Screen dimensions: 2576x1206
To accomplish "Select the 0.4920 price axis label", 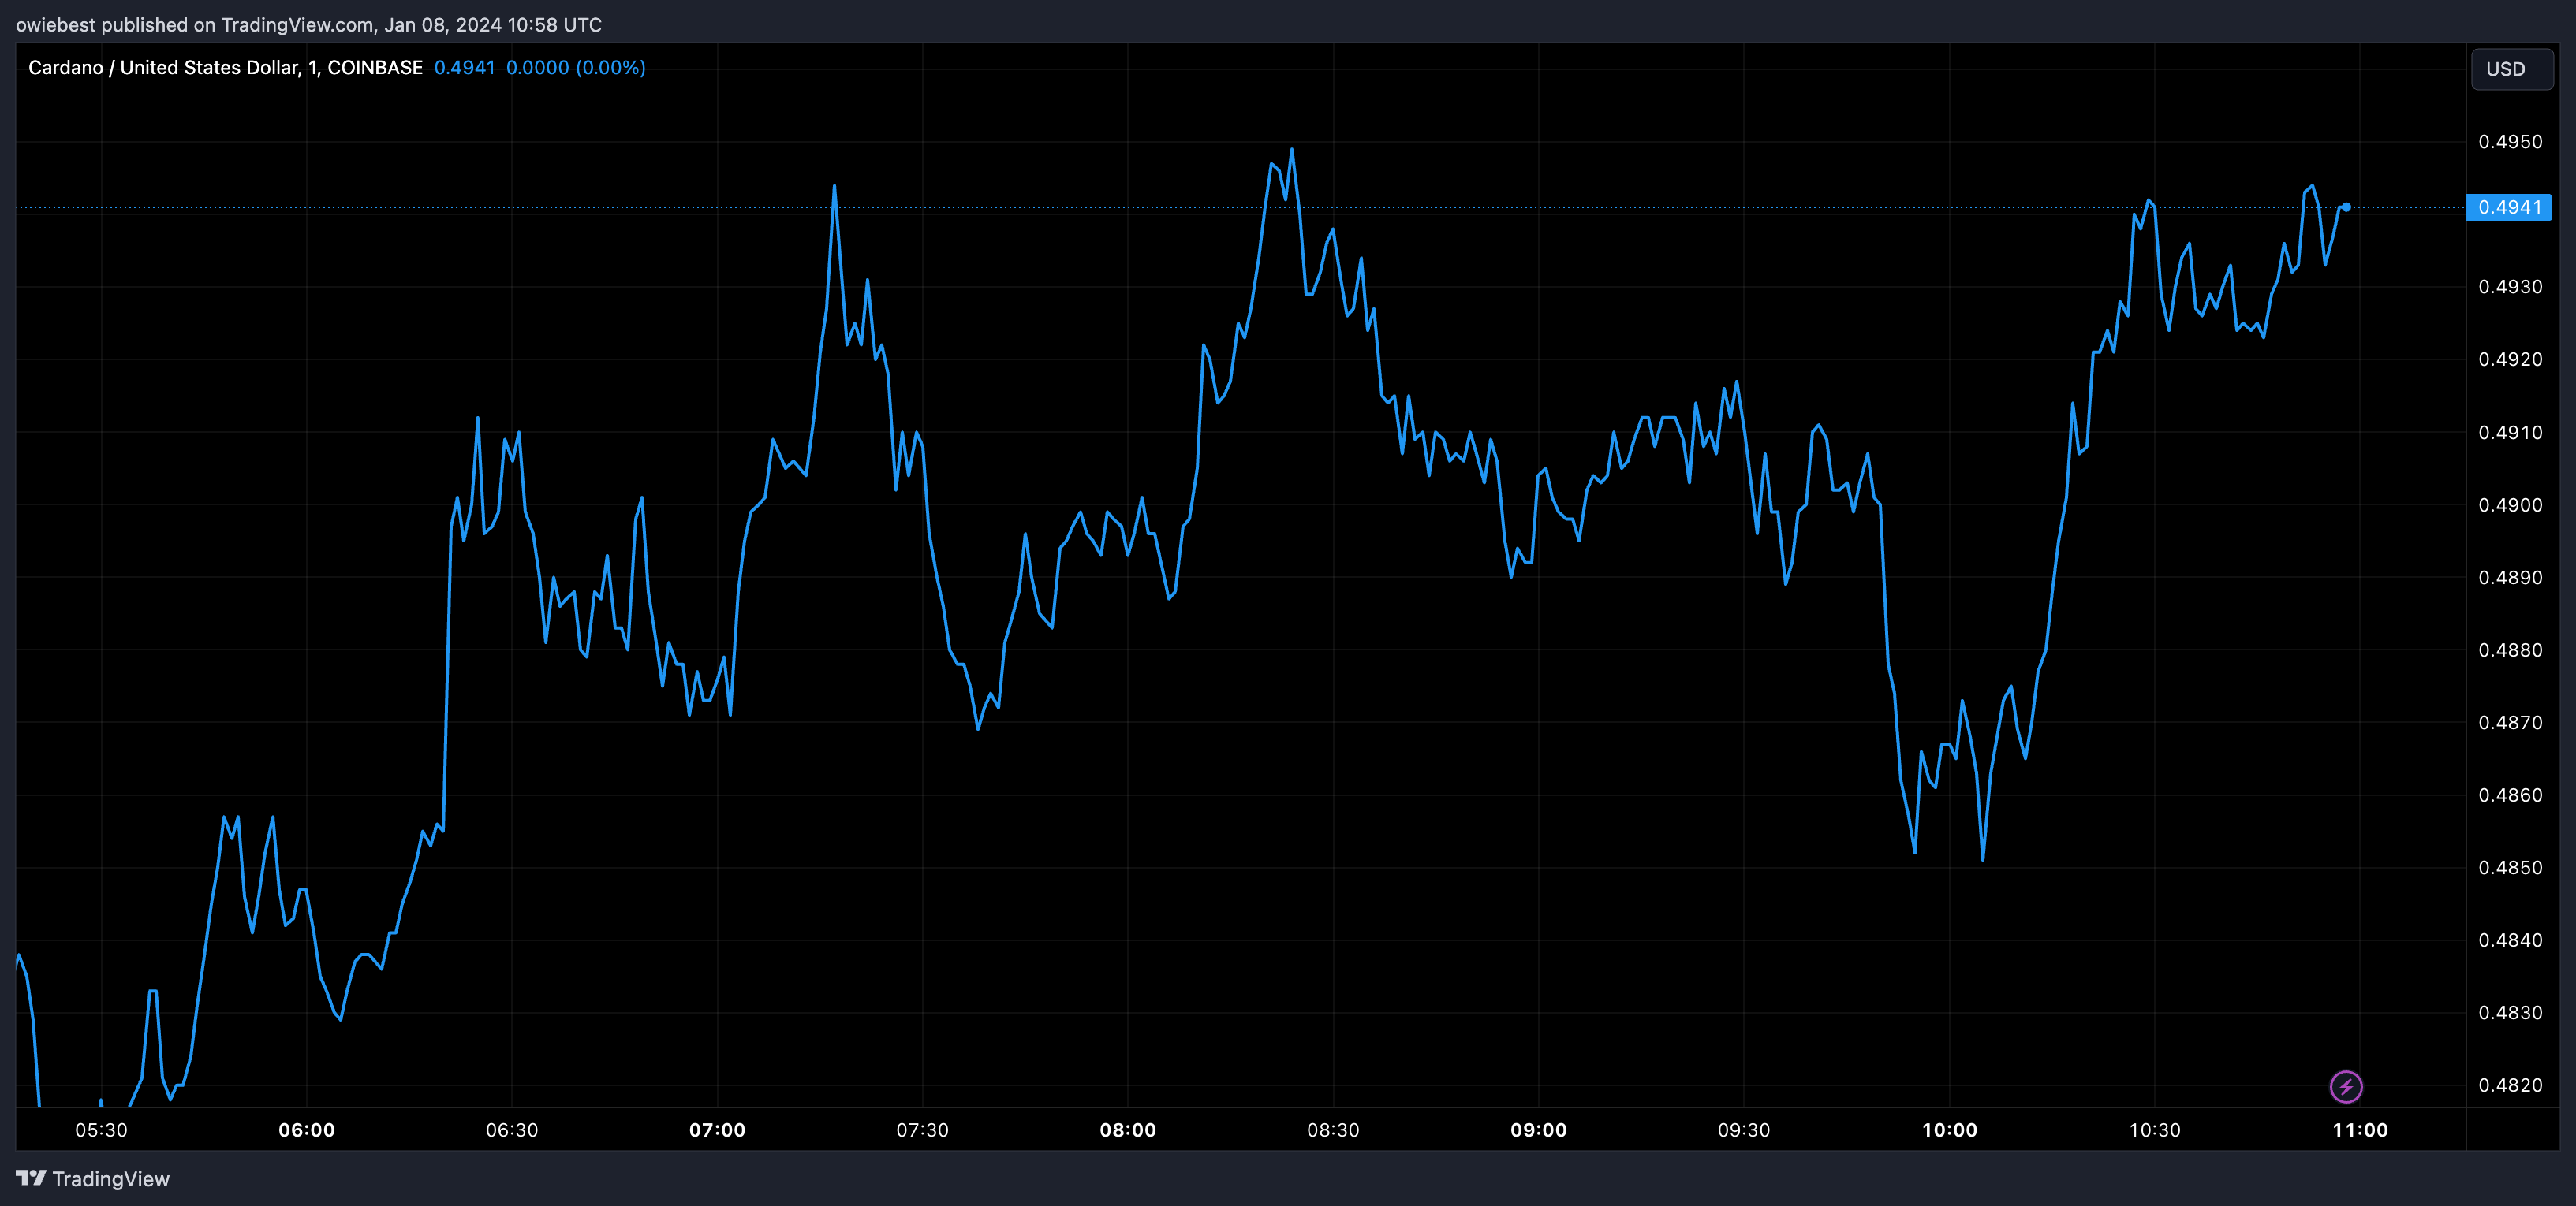I will [2510, 359].
